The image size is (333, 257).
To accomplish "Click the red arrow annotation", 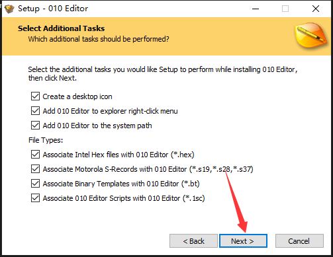I will 237,203.
